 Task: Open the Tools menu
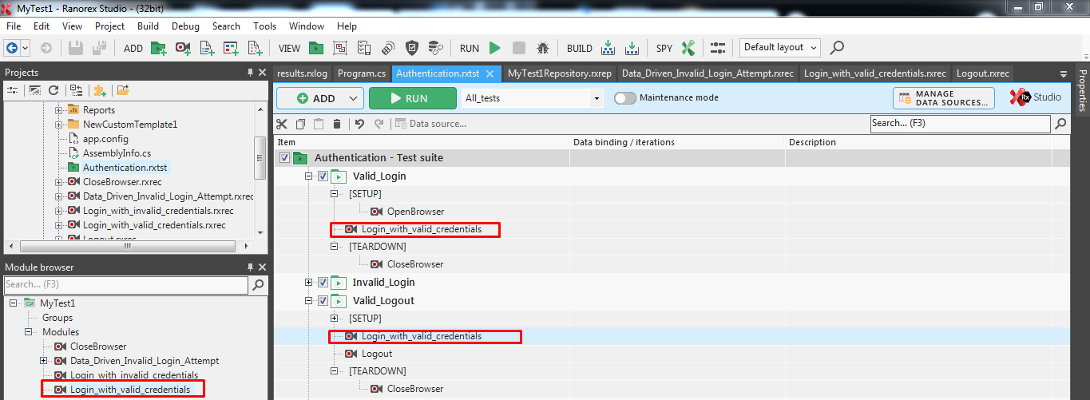click(x=265, y=26)
